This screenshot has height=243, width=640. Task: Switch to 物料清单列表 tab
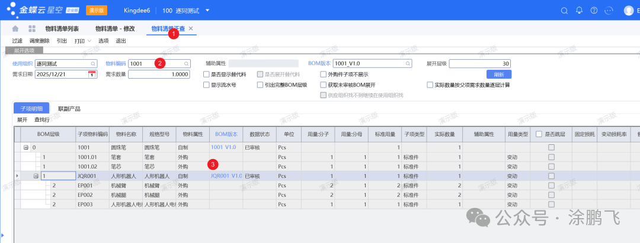pyautogui.click(x=62, y=29)
